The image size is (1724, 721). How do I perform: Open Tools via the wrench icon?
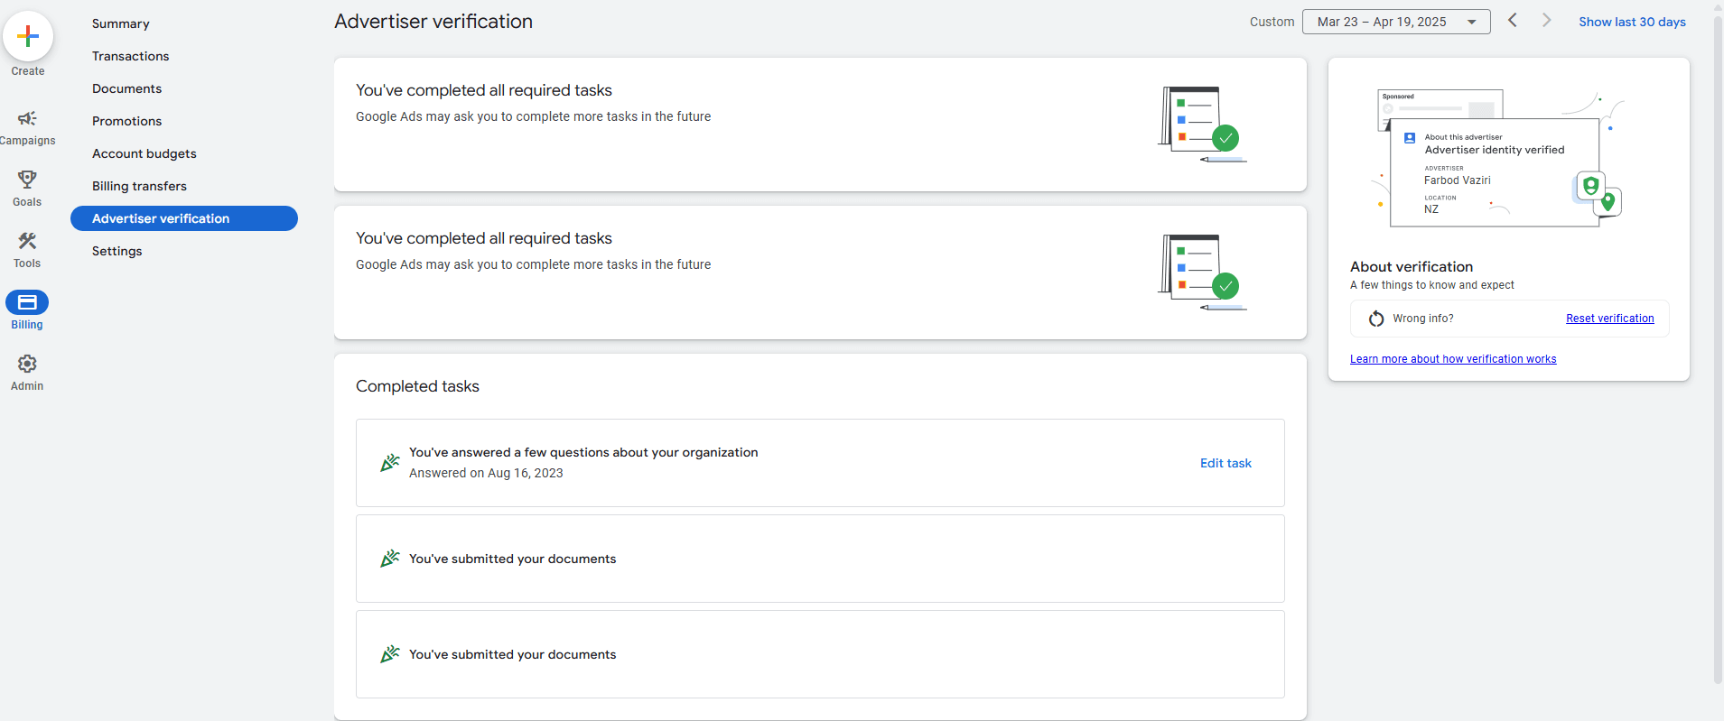tap(27, 241)
